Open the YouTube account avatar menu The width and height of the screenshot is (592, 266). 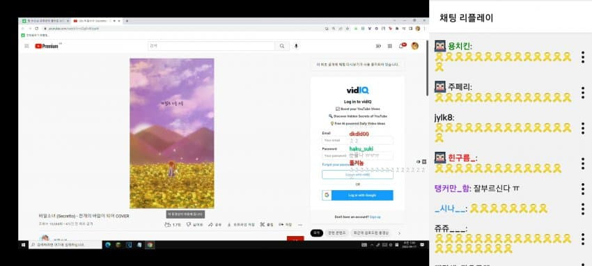point(414,46)
